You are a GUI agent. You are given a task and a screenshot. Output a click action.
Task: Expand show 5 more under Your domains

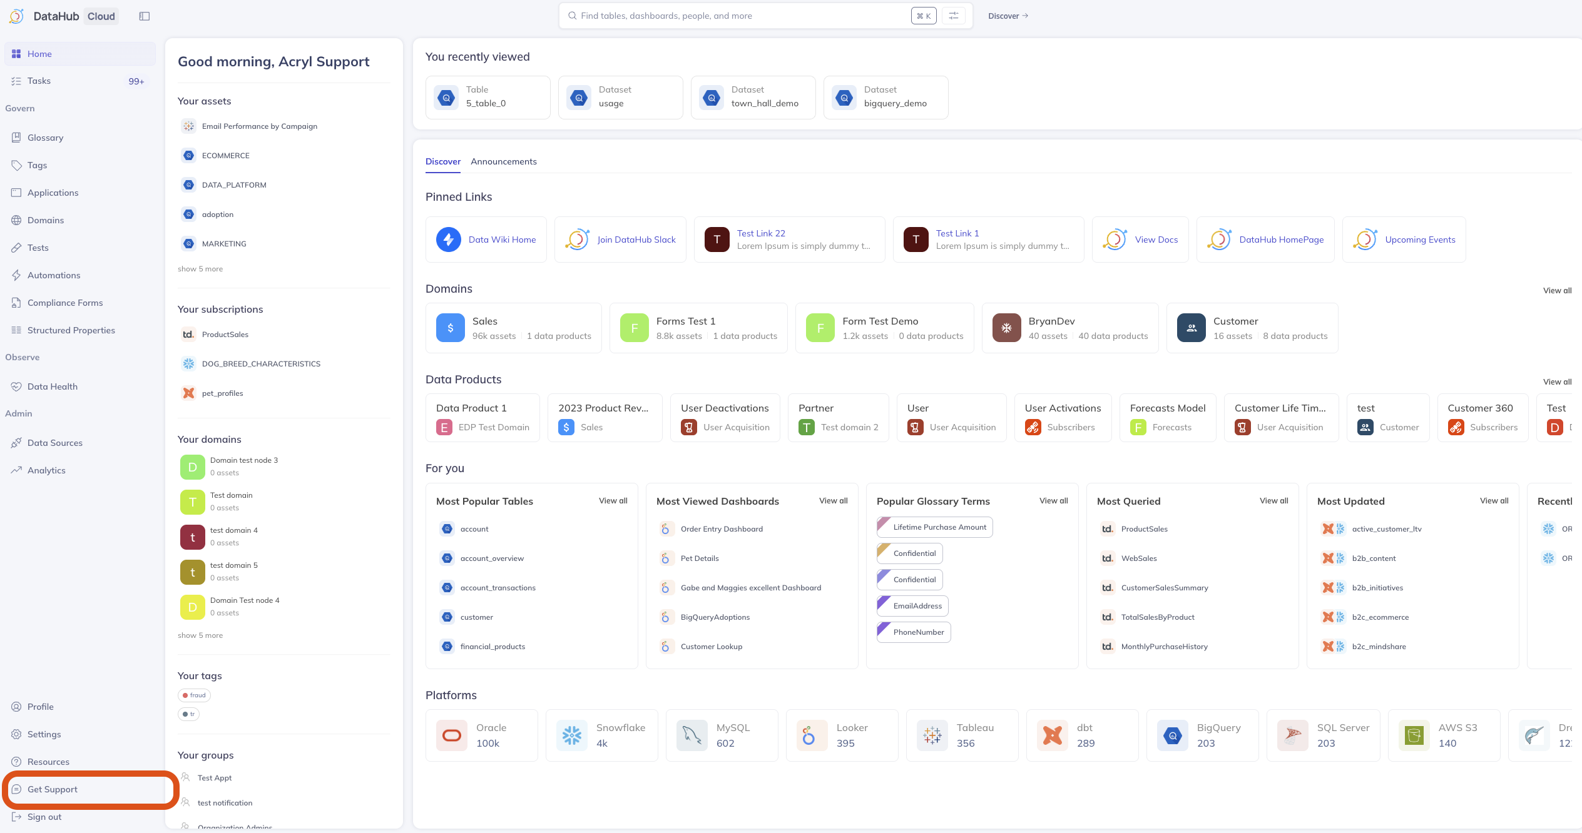[200, 635]
